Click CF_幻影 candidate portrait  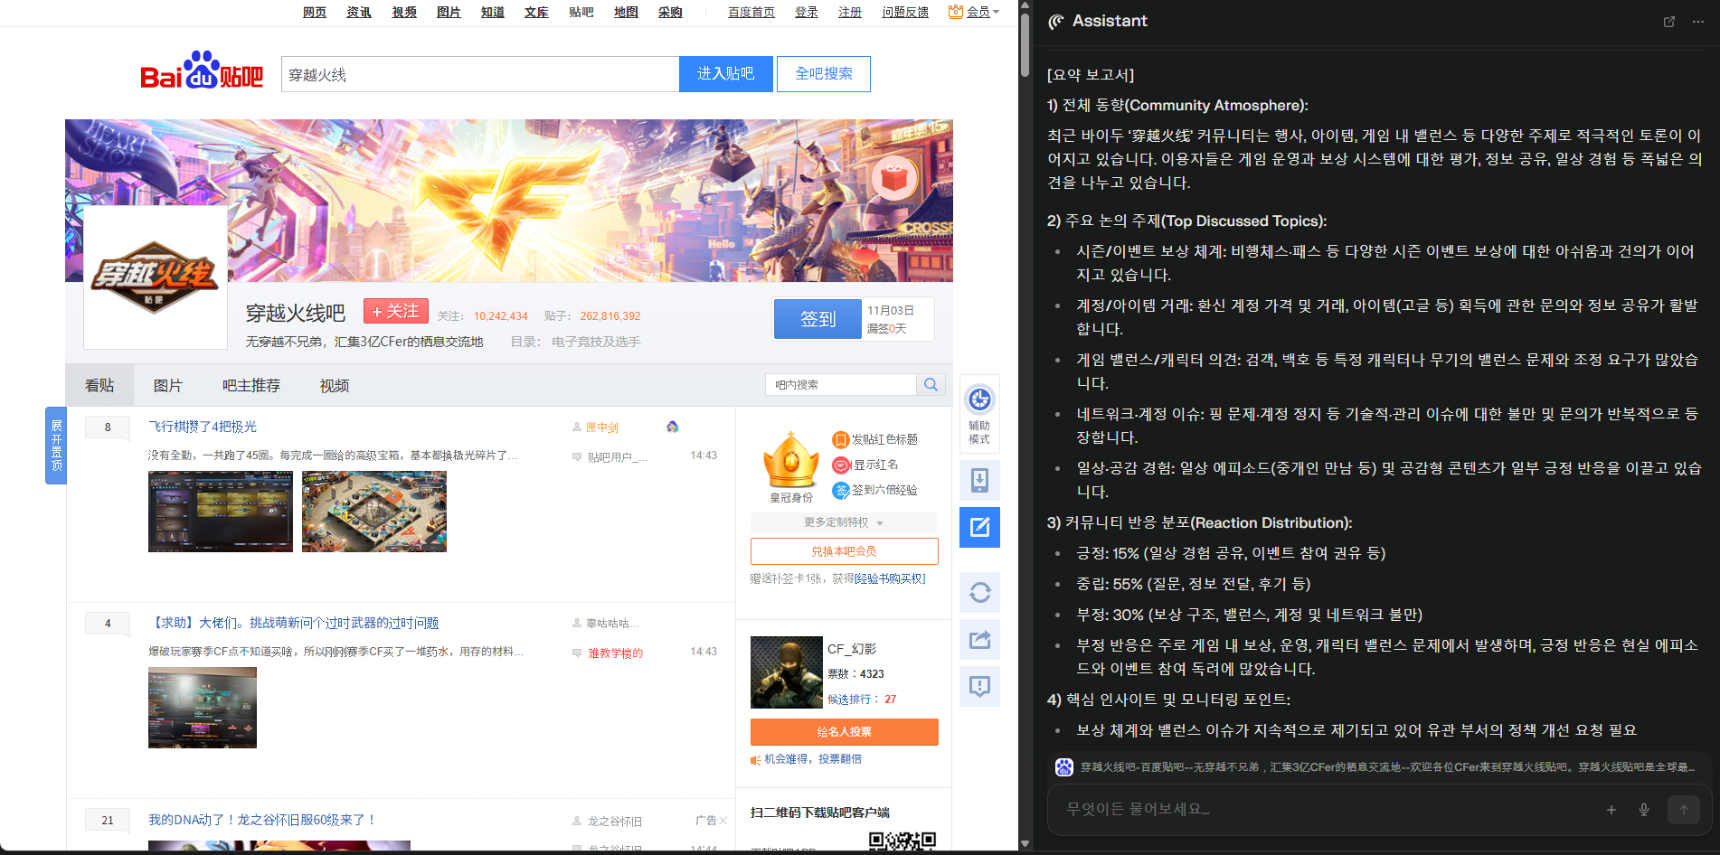[787, 672]
